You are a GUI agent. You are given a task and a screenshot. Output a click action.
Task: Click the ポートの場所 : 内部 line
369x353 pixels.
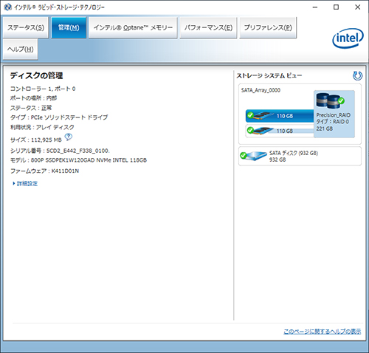tap(33, 98)
